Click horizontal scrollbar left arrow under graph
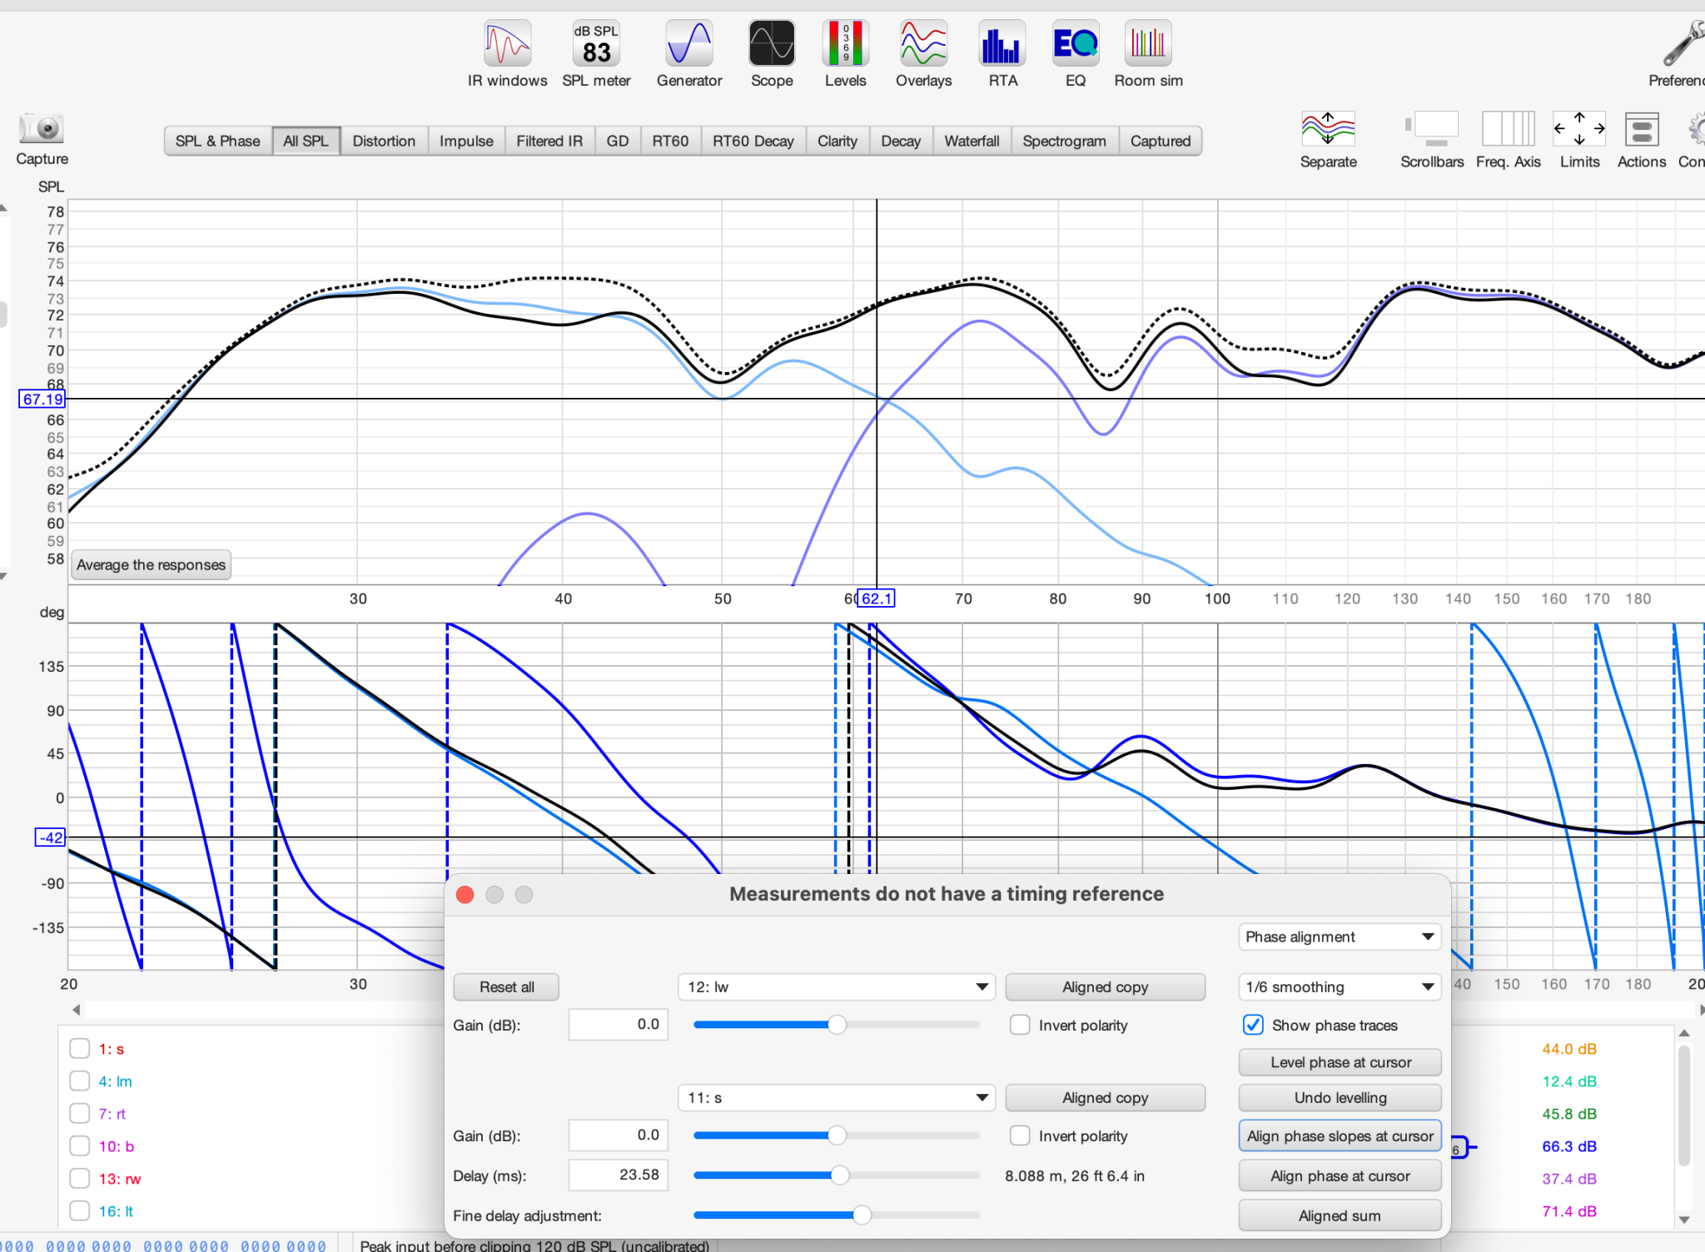The height and width of the screenshot is (1252, 1705). (77, 1010)
